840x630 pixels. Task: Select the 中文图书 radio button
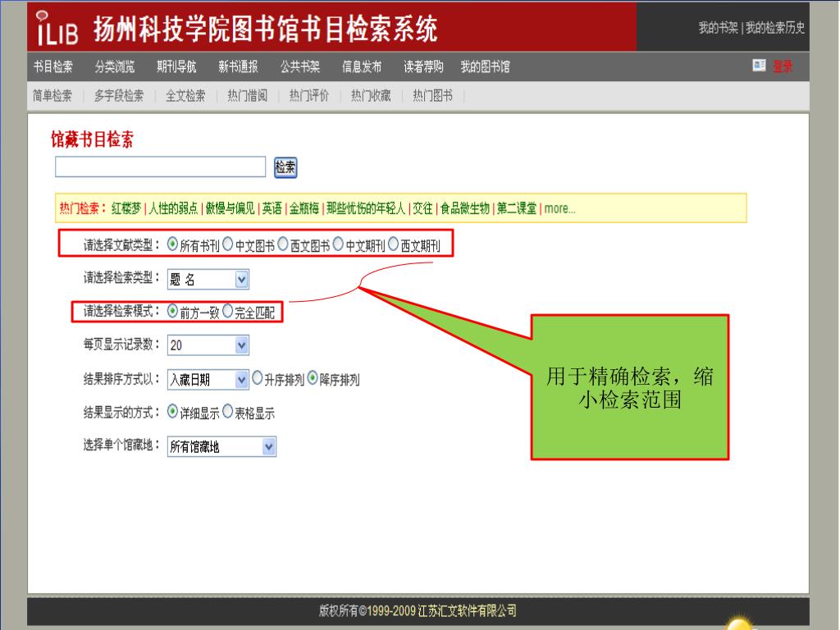click(228, 244)
